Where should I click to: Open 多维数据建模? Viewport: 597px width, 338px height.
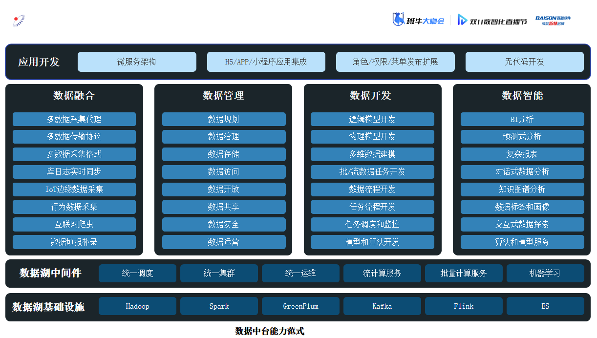tap(372, 154)
